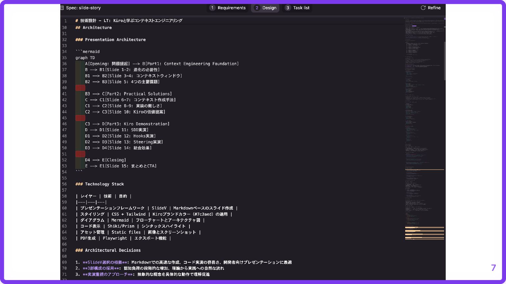Click the 'A[Opening: 問題提起]' line

pyautogui.click(x=162, y=64)
